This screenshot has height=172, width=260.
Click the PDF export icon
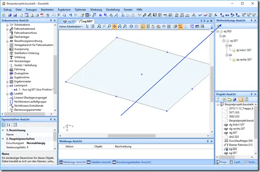[x=42, y=15]
